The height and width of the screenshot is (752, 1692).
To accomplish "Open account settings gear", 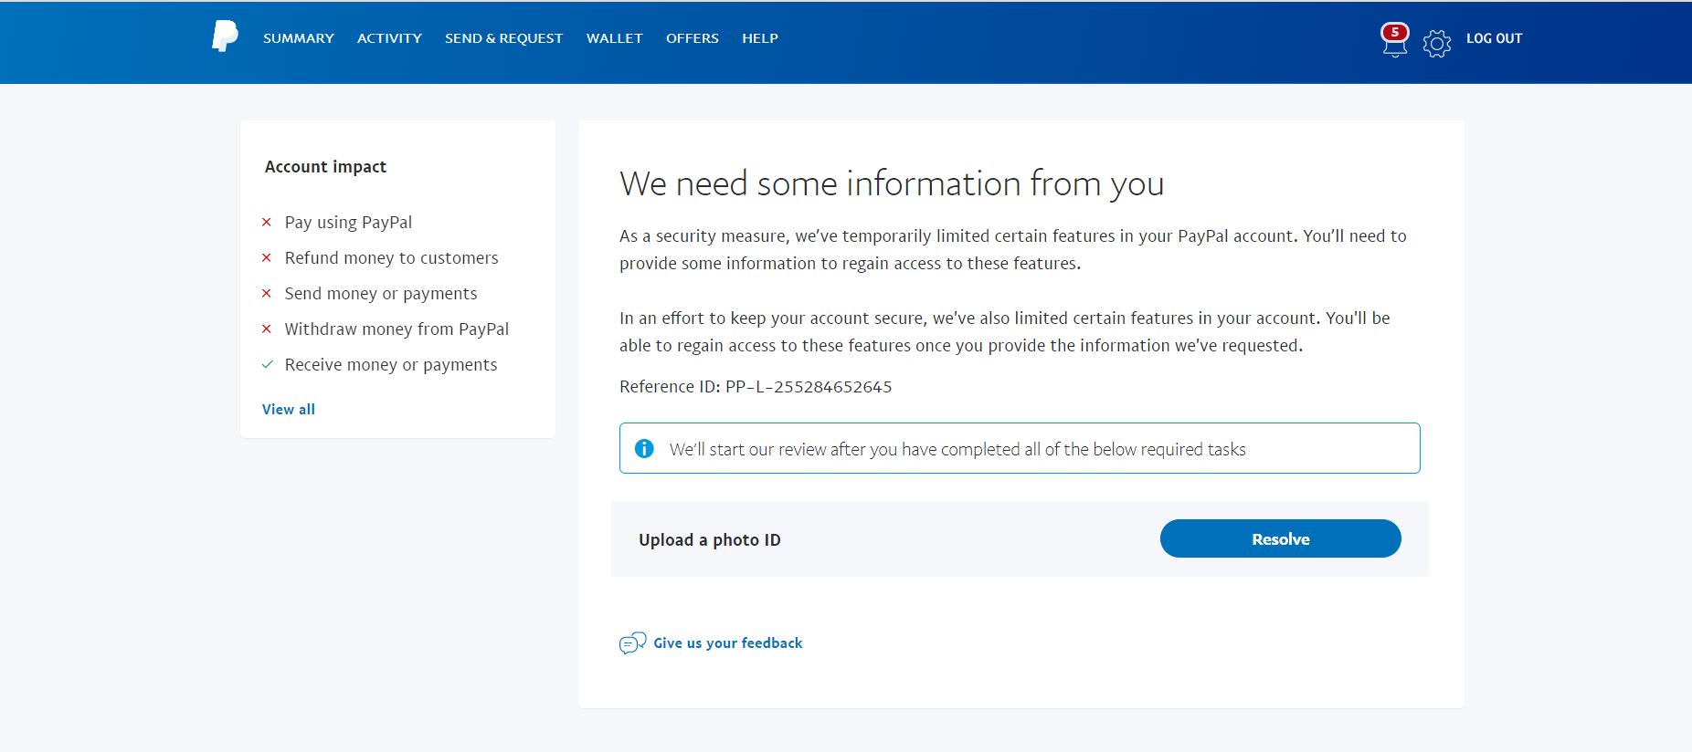I will pos(1437,43).
